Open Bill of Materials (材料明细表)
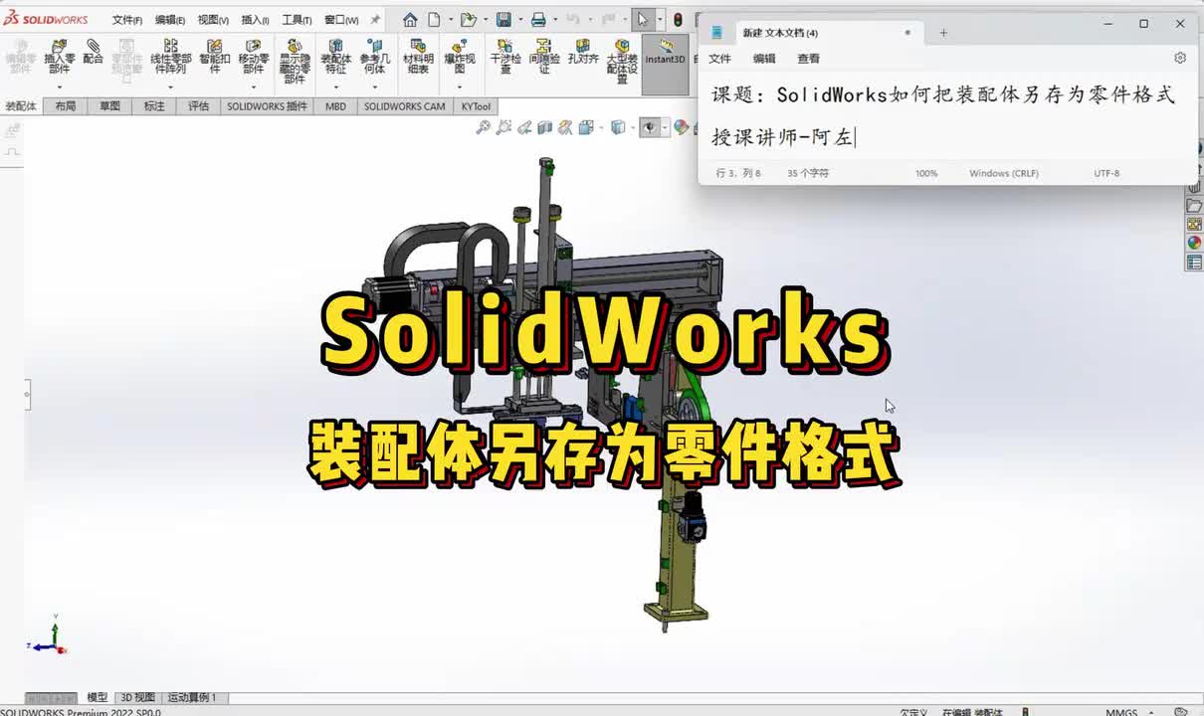Screen dimensions: 1204x716 pos(418,58)
